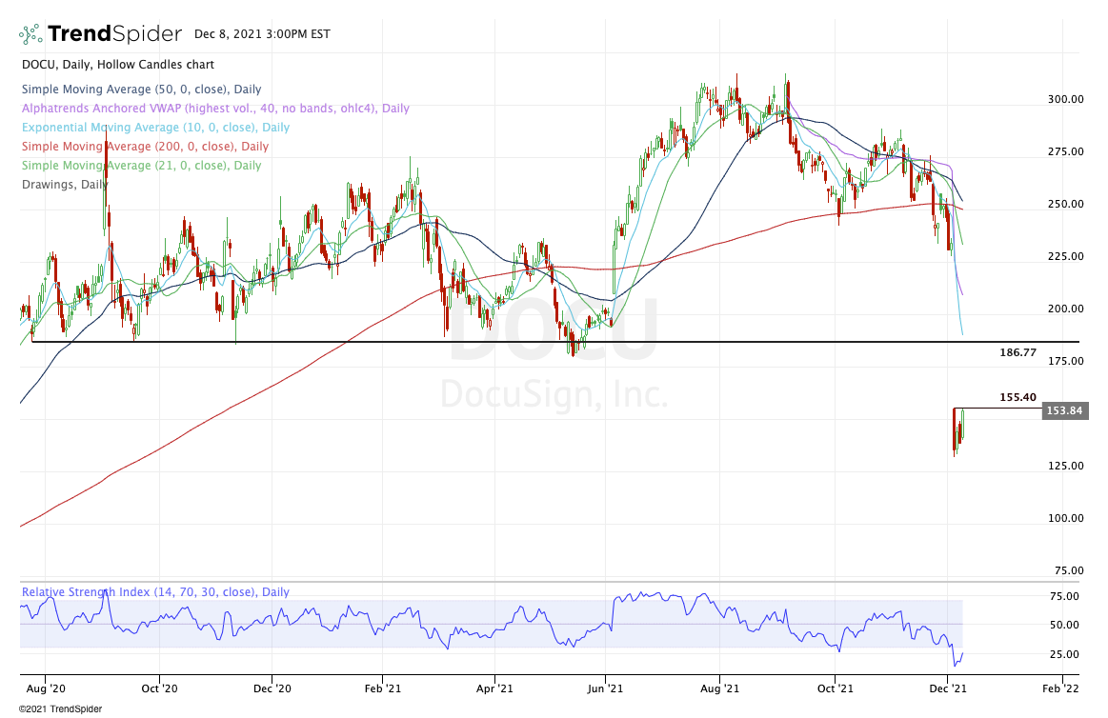Click the short horizontal line at 155.40
The image size is (1108, 718).
point(997,409)
